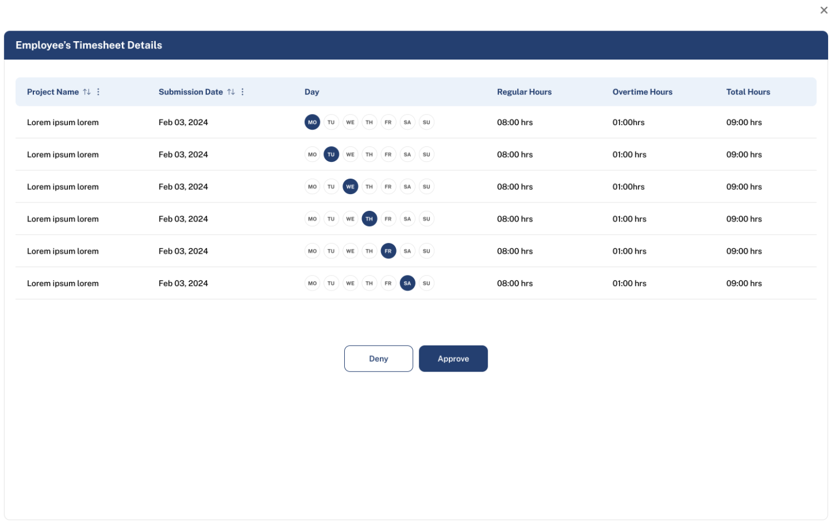Close the timesheet details dialog
Viewport: 832px width, 528px height.
point(824,10)
